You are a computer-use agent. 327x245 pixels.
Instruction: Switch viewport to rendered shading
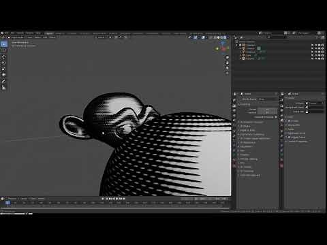[x=225, y=37]
